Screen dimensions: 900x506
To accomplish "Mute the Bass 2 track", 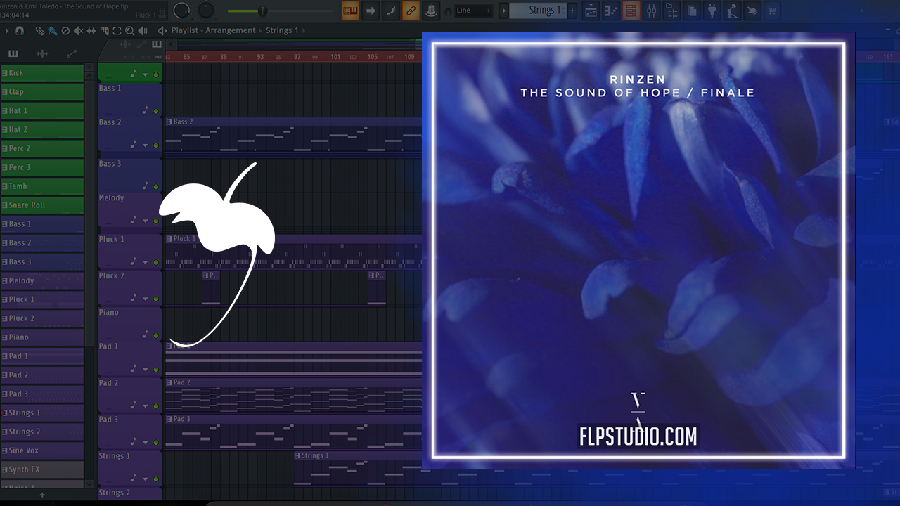I will coord(156,145).
